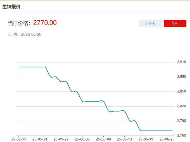Click the 2,820 y-axis value
The height and width of the screenshot is (142, 190).
coord(182,106)
